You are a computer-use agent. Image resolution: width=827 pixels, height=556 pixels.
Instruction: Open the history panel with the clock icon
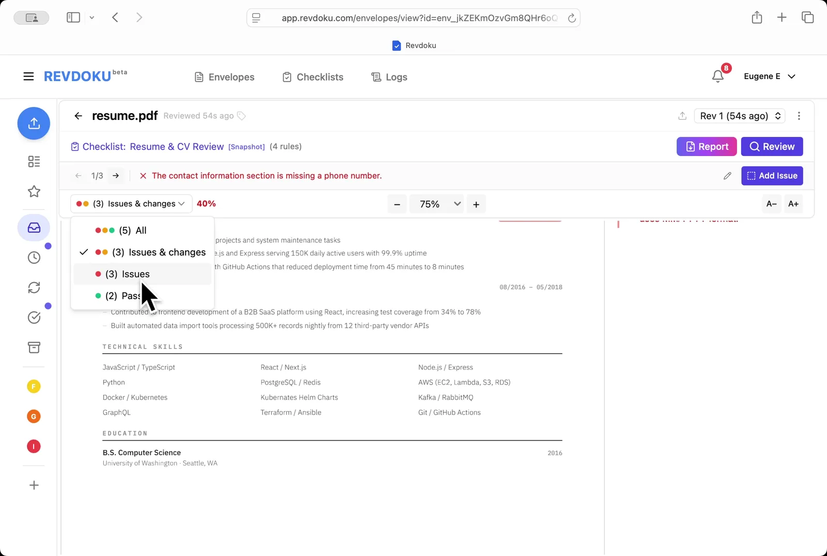(x=34, y=257)
